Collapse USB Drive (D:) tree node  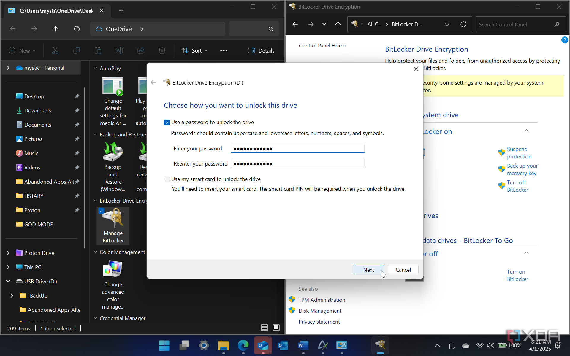coord(8,282)
